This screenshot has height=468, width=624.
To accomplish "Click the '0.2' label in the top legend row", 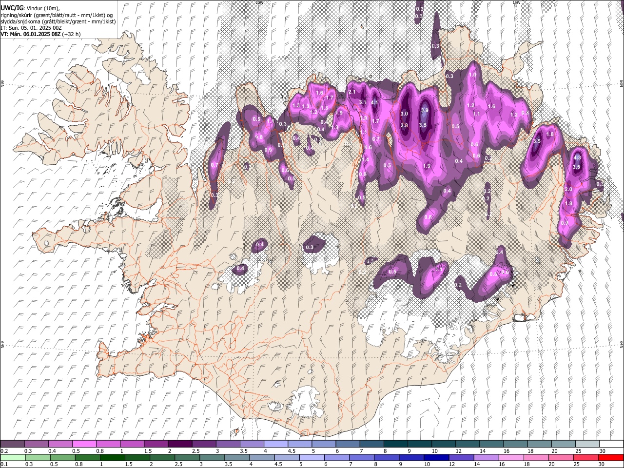I will [x=4, y=451].
